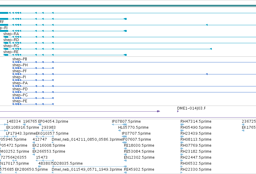Click the EST label 148334
Image resolution: width=256 pixels, height=174 pixels.
pyautogui.click(x=14, y=121)
